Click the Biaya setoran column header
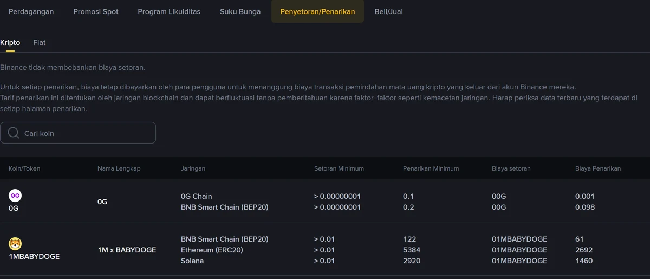The image size is (650, 279). pos(511,168)
